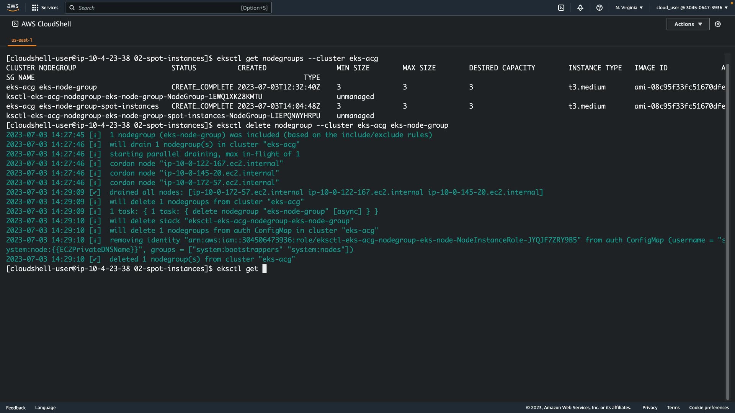This screenshot has height=413, width=735.
Task: Open the notifications bell
Action: click(x=580, y=8)
